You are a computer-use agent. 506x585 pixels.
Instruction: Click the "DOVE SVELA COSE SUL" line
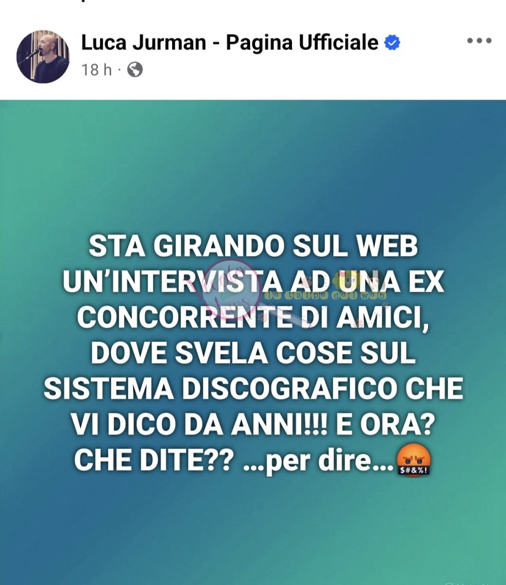click(x=253, y=353)
